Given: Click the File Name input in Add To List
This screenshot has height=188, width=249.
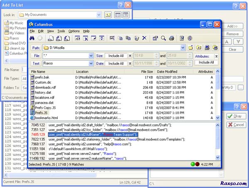Looking at the screenshot, I should [x=24, y=70].
